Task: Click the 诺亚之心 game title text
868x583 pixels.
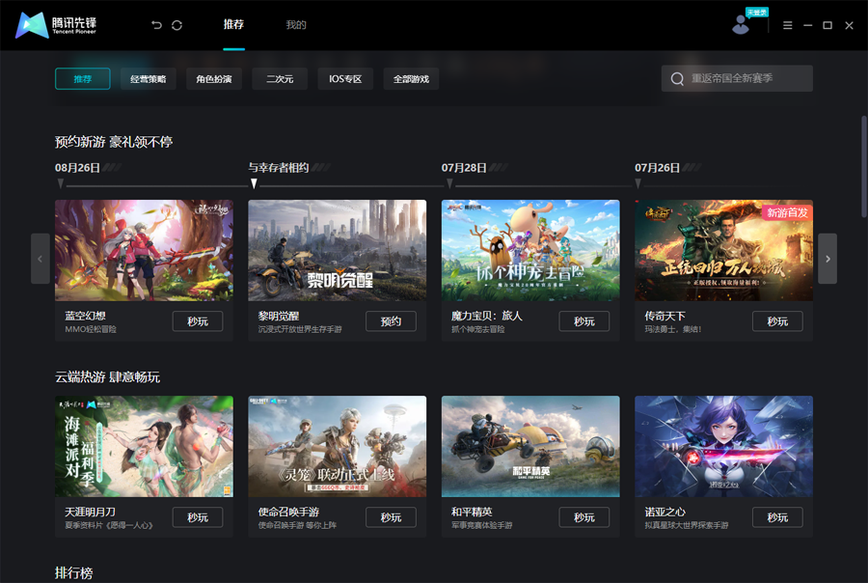Action: 665,512
